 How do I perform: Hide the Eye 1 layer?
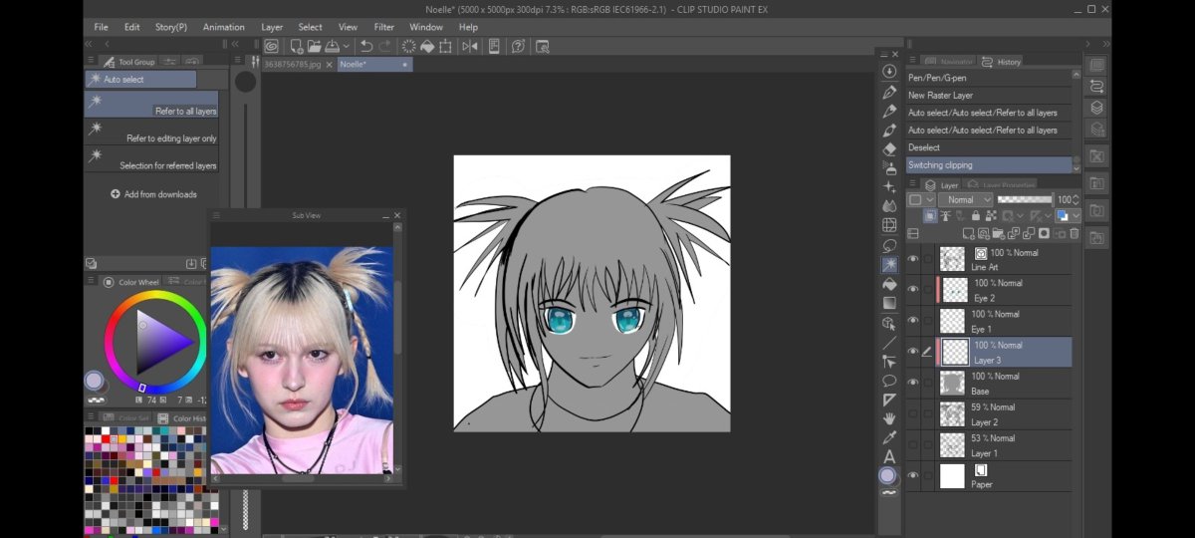click(913, 321)
